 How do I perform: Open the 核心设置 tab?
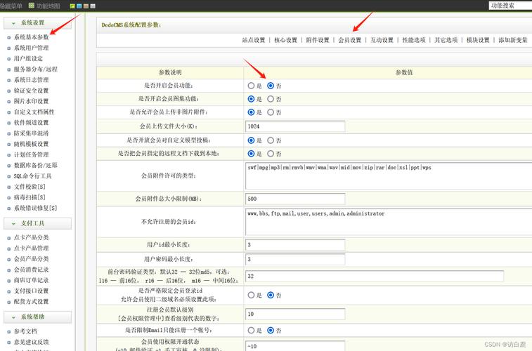point(286,40)
